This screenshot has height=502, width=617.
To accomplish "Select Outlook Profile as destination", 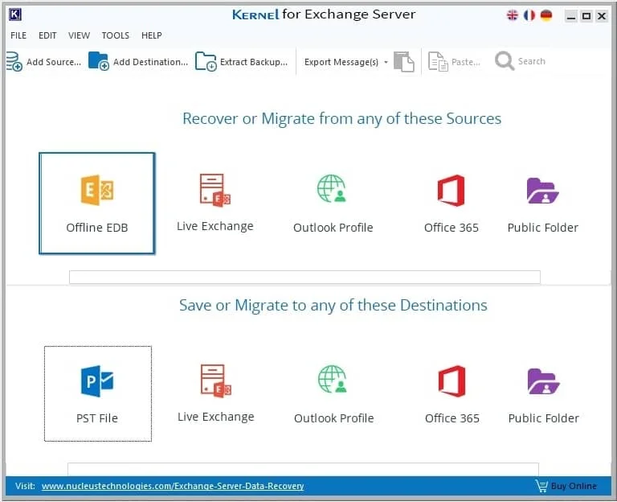I will pyautogui.click(x=333, y=394).
